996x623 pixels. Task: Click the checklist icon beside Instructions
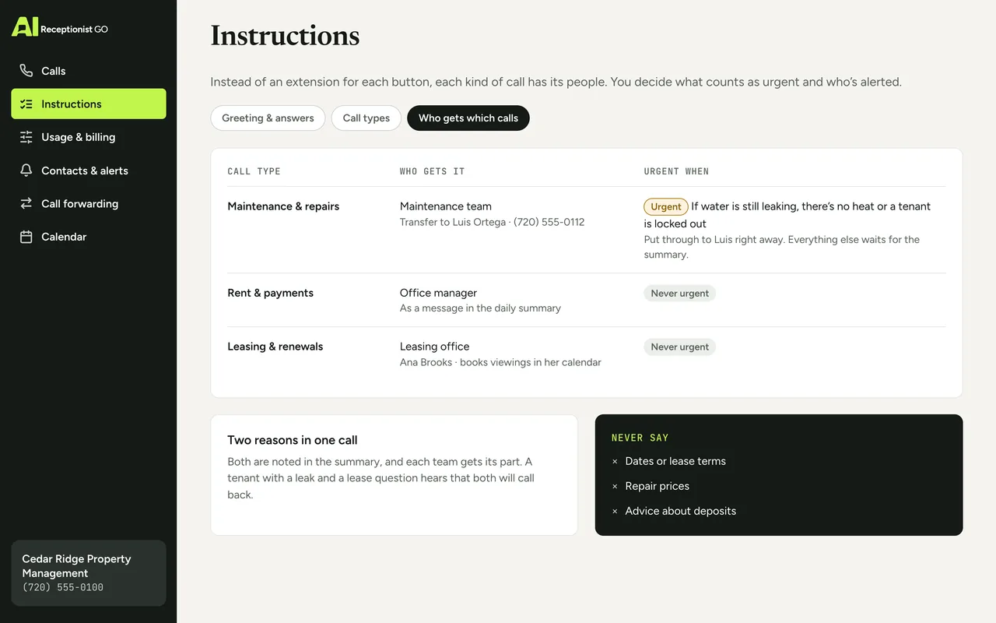[x=26, y=104]
